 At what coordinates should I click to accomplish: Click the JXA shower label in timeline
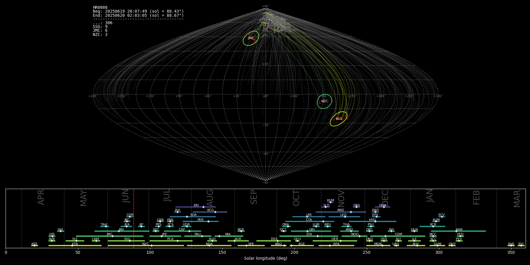pyautogui.click(x=177, y=210)
